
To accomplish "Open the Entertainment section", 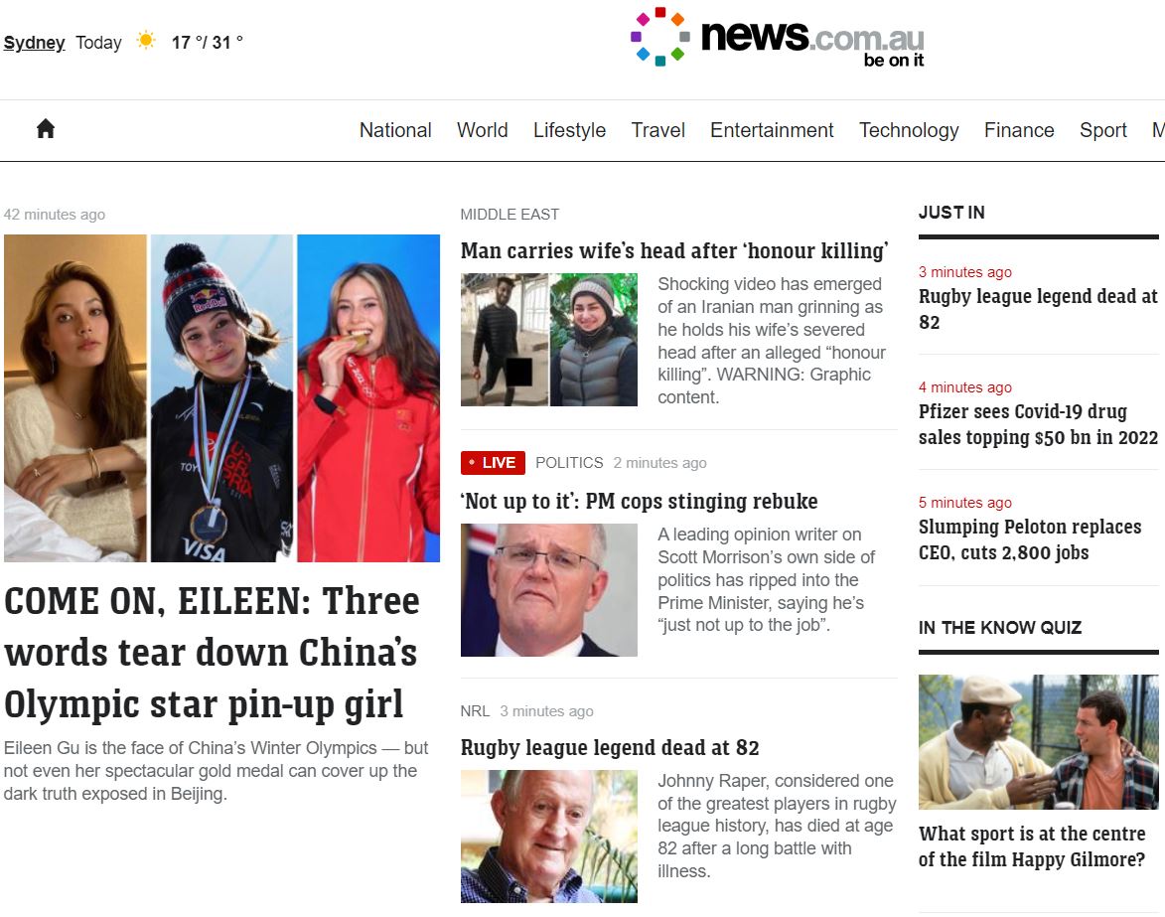I will tap(772, 130).
